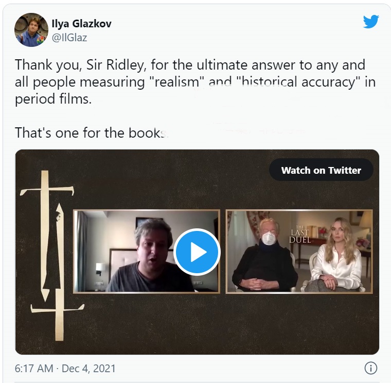391x383 pixels.
Task: Click the "Thank you, Sir Ridley" text
Action: 79,65
